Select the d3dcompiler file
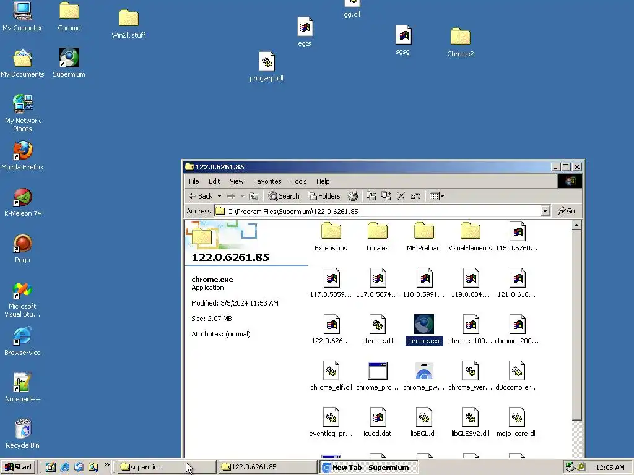The image size is (634, 475). [x=516, y=376]
